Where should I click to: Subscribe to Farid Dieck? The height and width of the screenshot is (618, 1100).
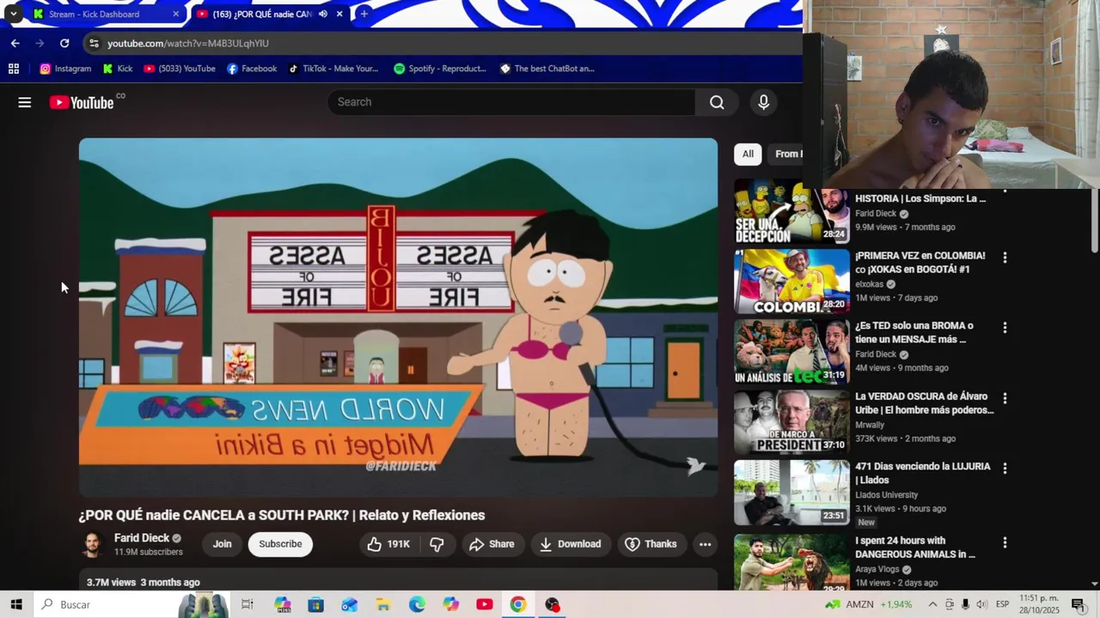[x=280, y=544]
